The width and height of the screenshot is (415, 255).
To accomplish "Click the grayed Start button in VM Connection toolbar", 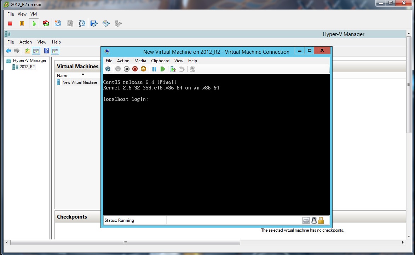I will 118,69.
